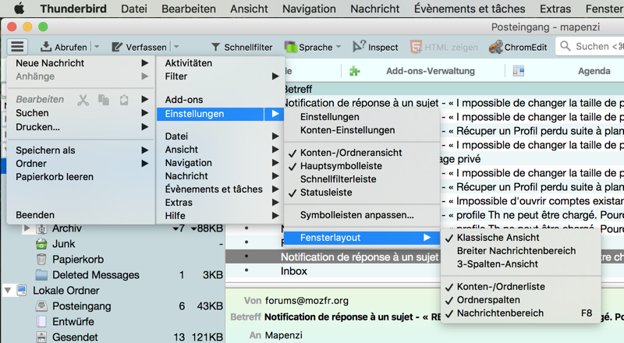Open the Apple menu
Screen dimensions: 624x343
coord(19,9)
